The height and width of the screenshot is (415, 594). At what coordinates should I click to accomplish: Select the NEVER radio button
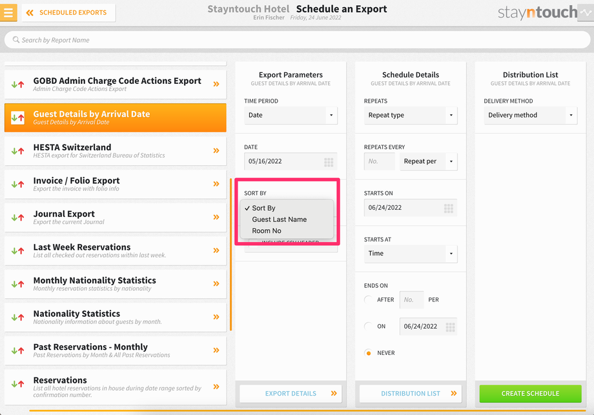point(368,353)
